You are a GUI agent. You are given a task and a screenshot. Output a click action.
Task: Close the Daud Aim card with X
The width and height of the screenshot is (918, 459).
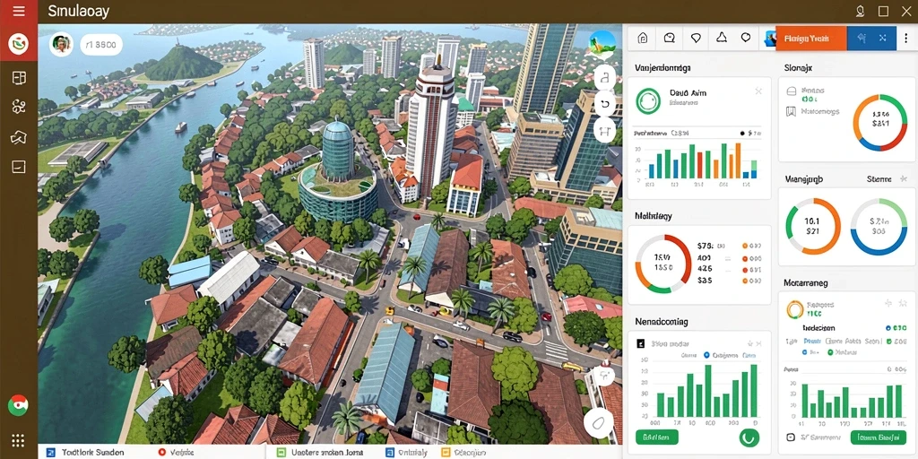point(758,91)
